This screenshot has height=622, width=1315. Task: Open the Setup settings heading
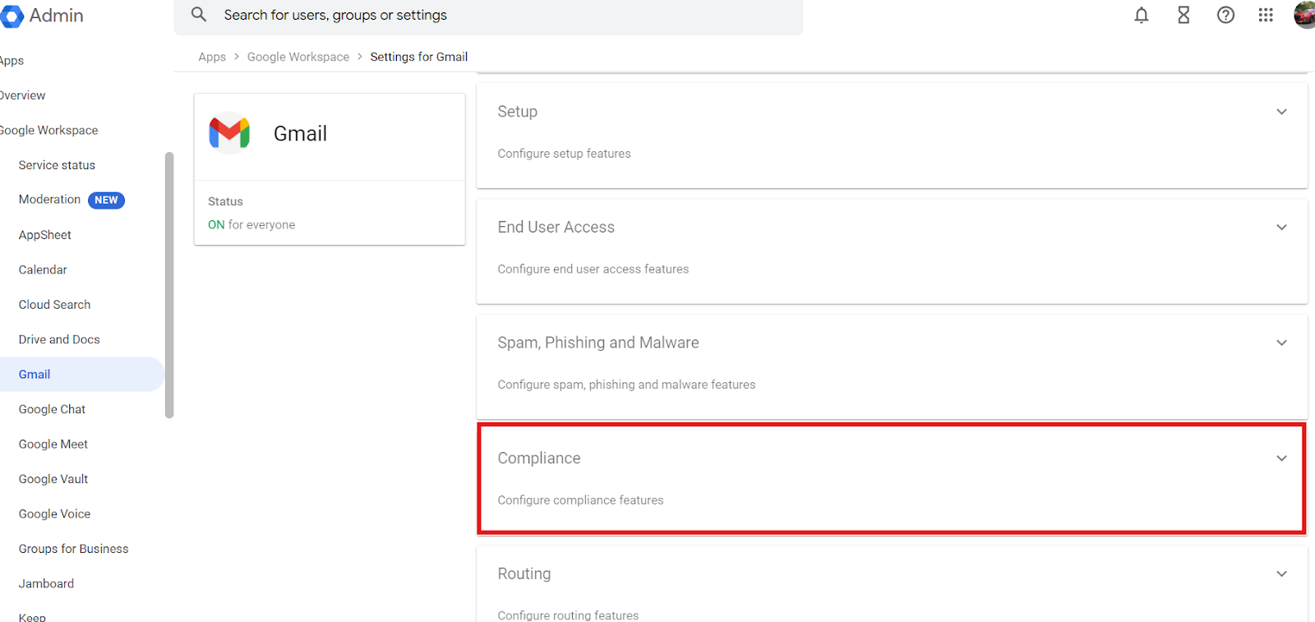[517, 112]
